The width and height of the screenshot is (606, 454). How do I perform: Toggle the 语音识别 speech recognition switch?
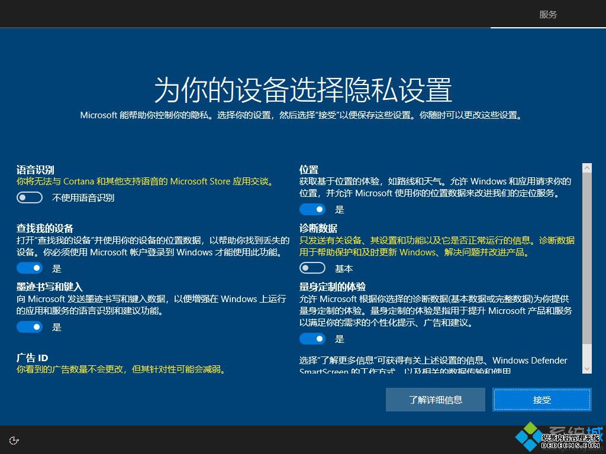[30, 197]
